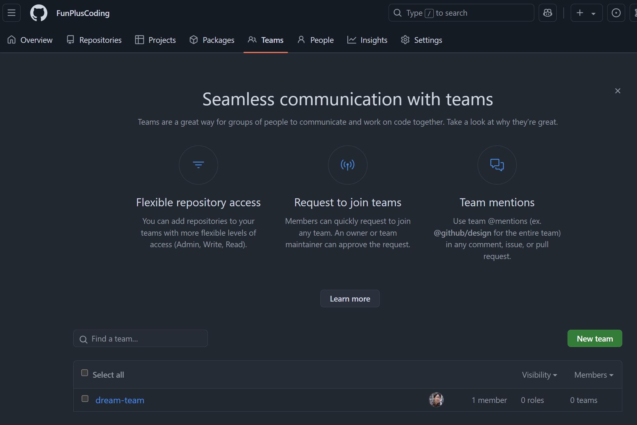Go to the GitHub homepage logo

pos(39,13)
